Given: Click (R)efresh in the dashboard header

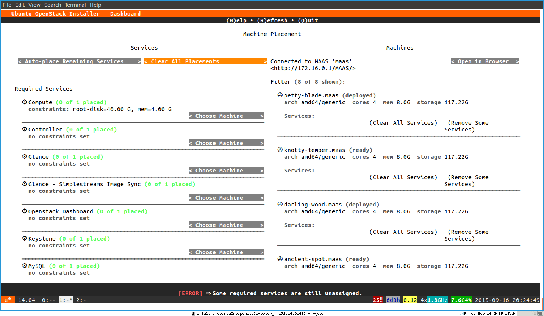Looking at the screenshot, I should (x=272, y=20).
